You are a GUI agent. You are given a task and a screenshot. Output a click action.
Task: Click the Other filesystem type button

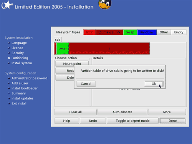pos(164,32)
